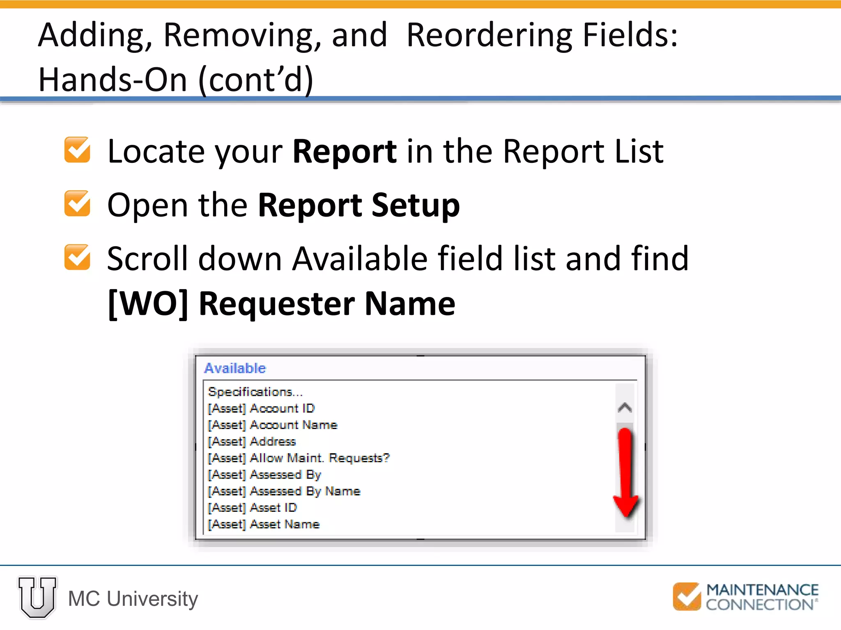Click the scroll-up arrow of Available list
This screenshot has width=841, height=630.
click(x=625, y=408)
